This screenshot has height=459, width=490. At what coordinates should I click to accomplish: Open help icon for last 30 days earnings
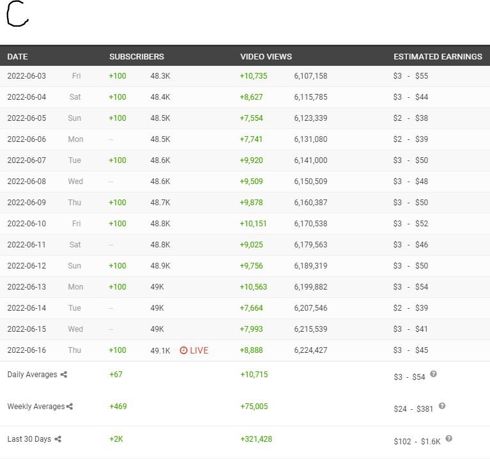click(x=448, y=439)
